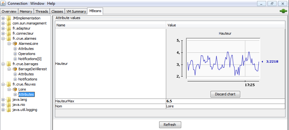Select the Notifications[0] tree item
Screen dimensions: 289x130
tap(30, 59)
